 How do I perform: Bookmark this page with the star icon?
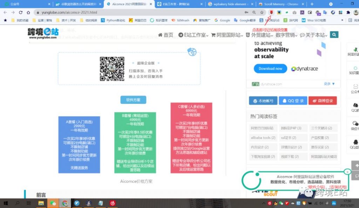262,12
